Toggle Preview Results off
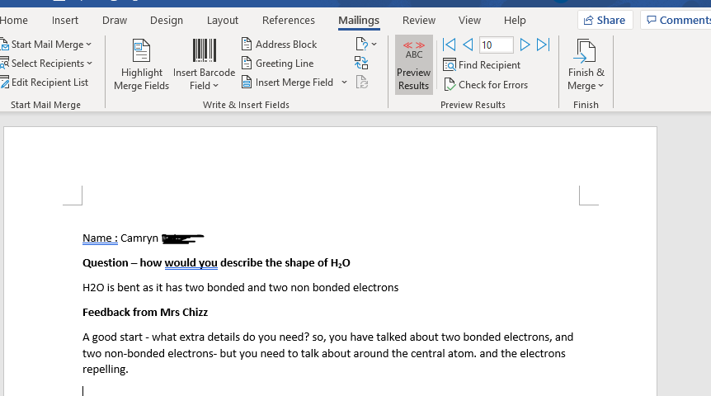Viewport: 711px width, 396px height. (x=413, y=65)
